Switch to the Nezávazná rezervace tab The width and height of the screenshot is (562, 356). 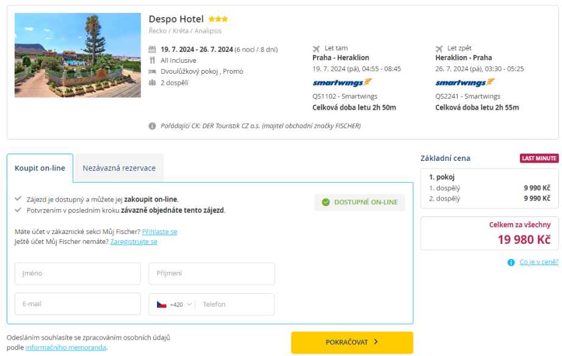click(119, 168)
